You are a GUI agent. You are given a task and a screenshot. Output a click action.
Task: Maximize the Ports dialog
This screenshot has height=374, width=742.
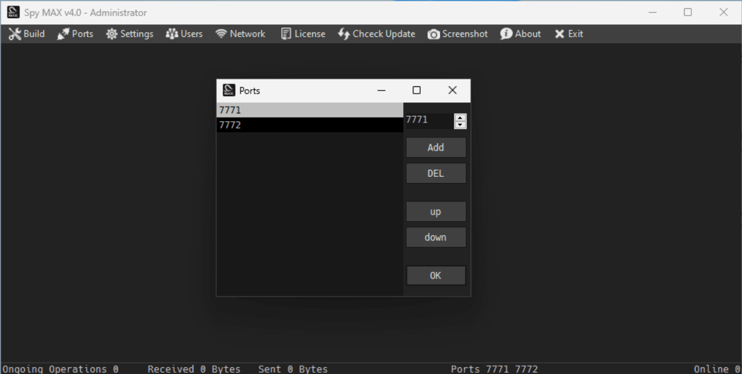(x=416, y=91)
